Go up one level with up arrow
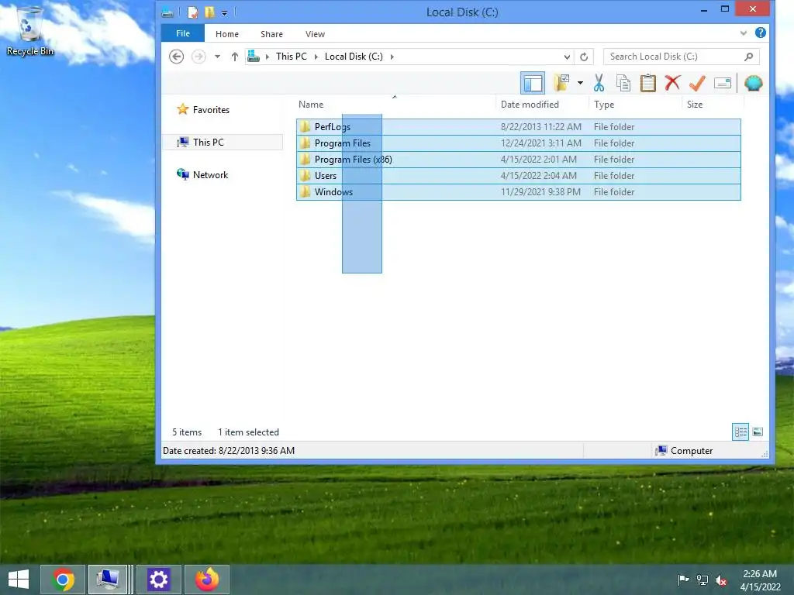Image resolution: width=794 pixels, height=595 pixels. pos(234,57)
